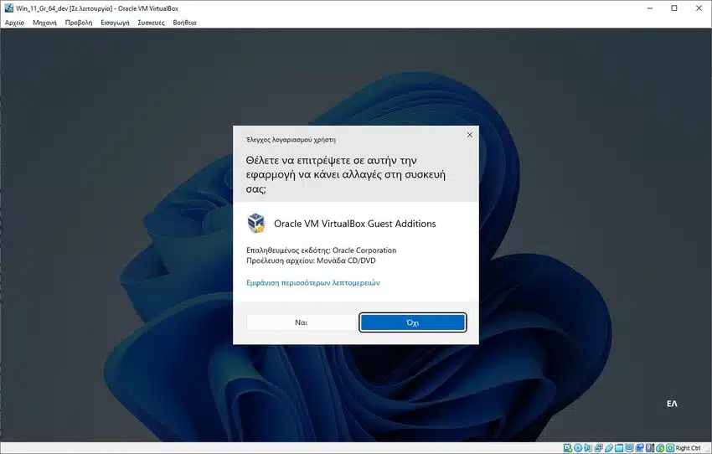The height and width of the screenshot is (454, 712).
Task: Open the Συσκευές menu
Action: coord(152,23)
